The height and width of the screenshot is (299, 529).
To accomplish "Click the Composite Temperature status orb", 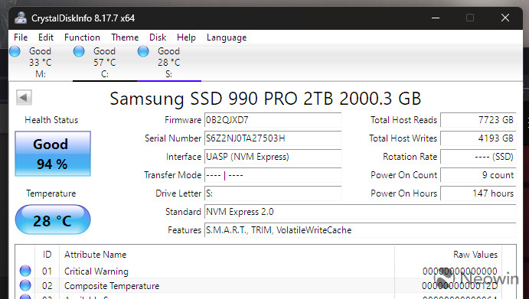I will 25,285.
